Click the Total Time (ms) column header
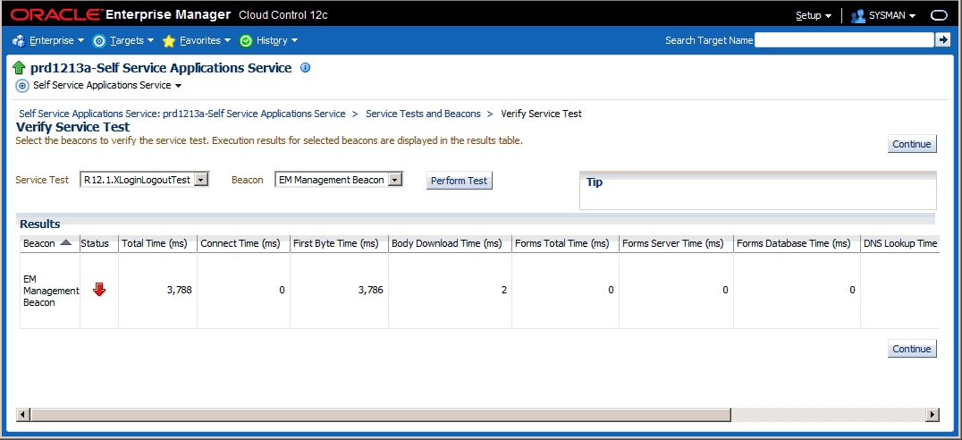This screenshot has height=440, width=962. (x=157, y=243)
